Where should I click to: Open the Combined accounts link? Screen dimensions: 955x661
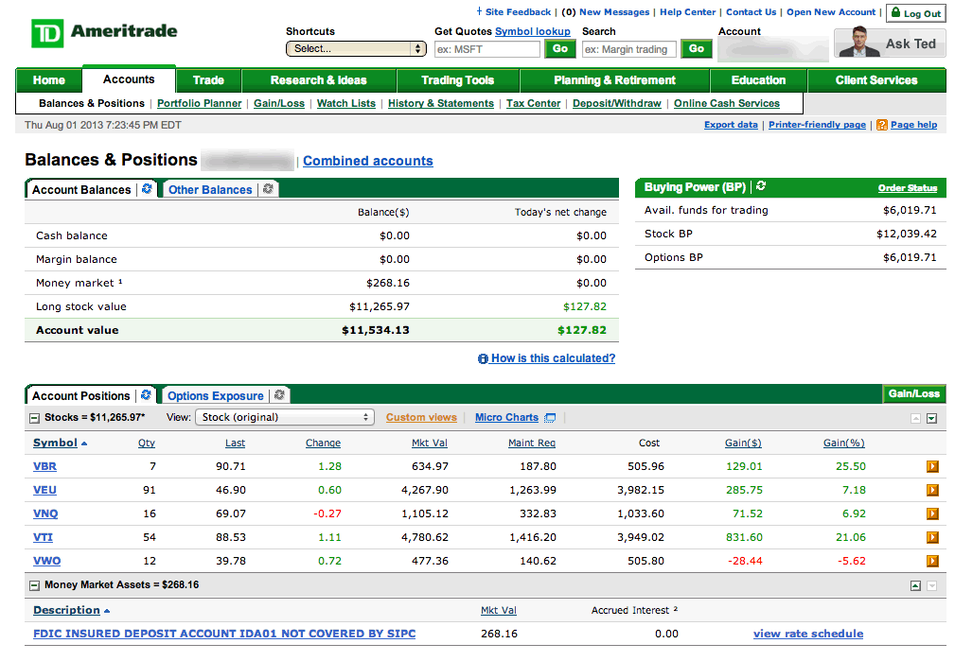(368, 161)
